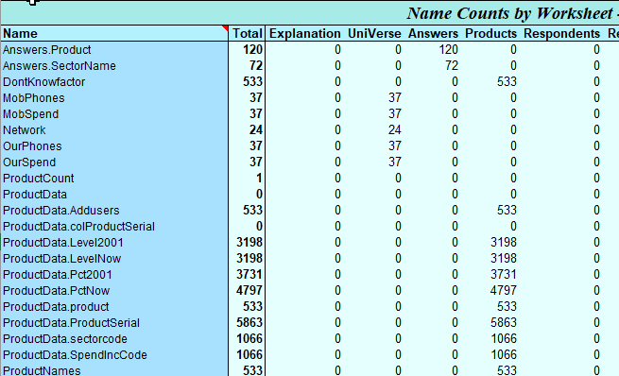Click the UniVerse count 37 in OurSpend row
Viewport: 619px width, 376px height.
click(x=395, y=162)
